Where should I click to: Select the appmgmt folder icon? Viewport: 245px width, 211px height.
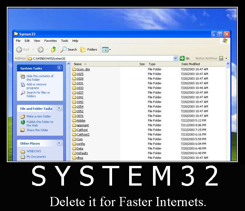pos(74,125)
